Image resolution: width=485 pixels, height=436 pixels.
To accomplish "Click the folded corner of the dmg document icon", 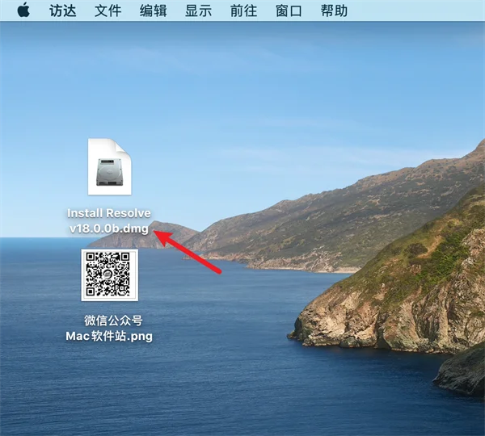I will coord(124,147).
